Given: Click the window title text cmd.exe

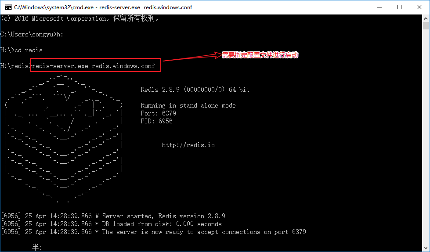Looking at the screenshot, I should pyautogui.click(x=103, y=7).
